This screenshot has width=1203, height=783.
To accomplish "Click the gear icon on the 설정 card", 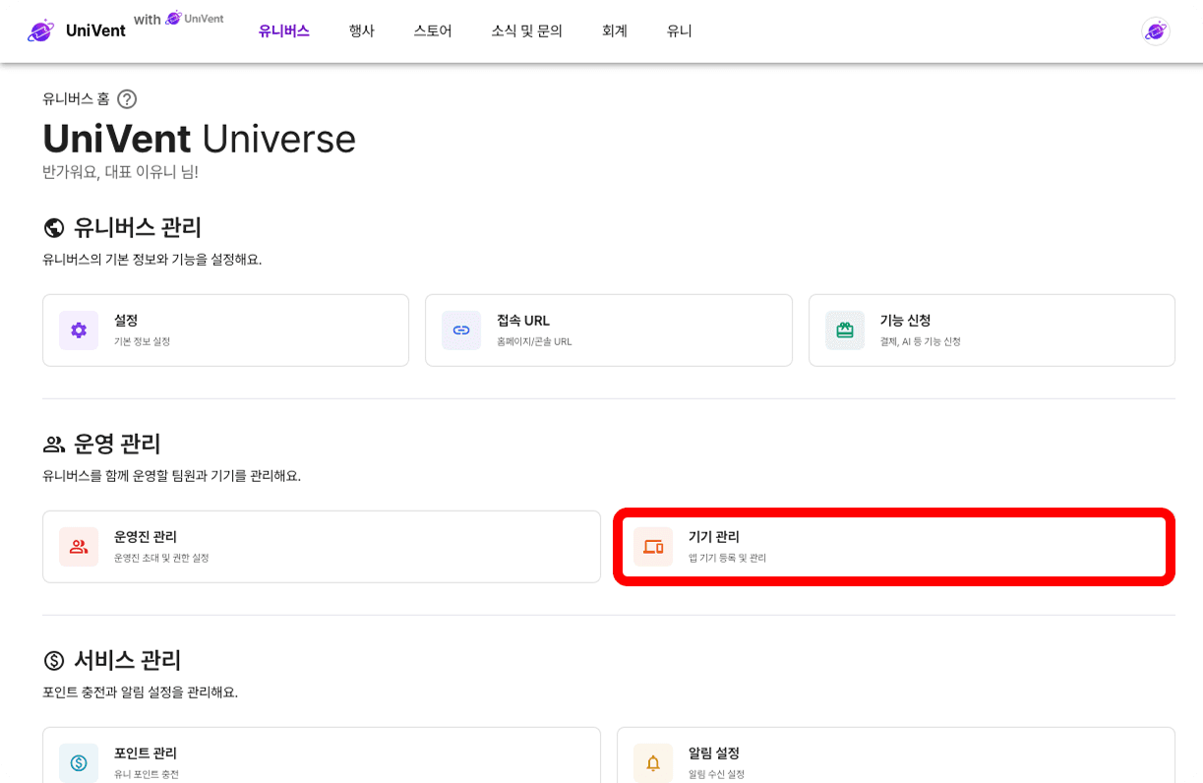I will 78,331.
